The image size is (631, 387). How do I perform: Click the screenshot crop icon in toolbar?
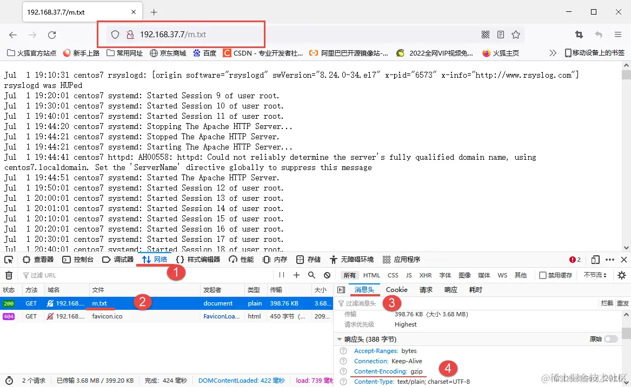pos(579,35)
